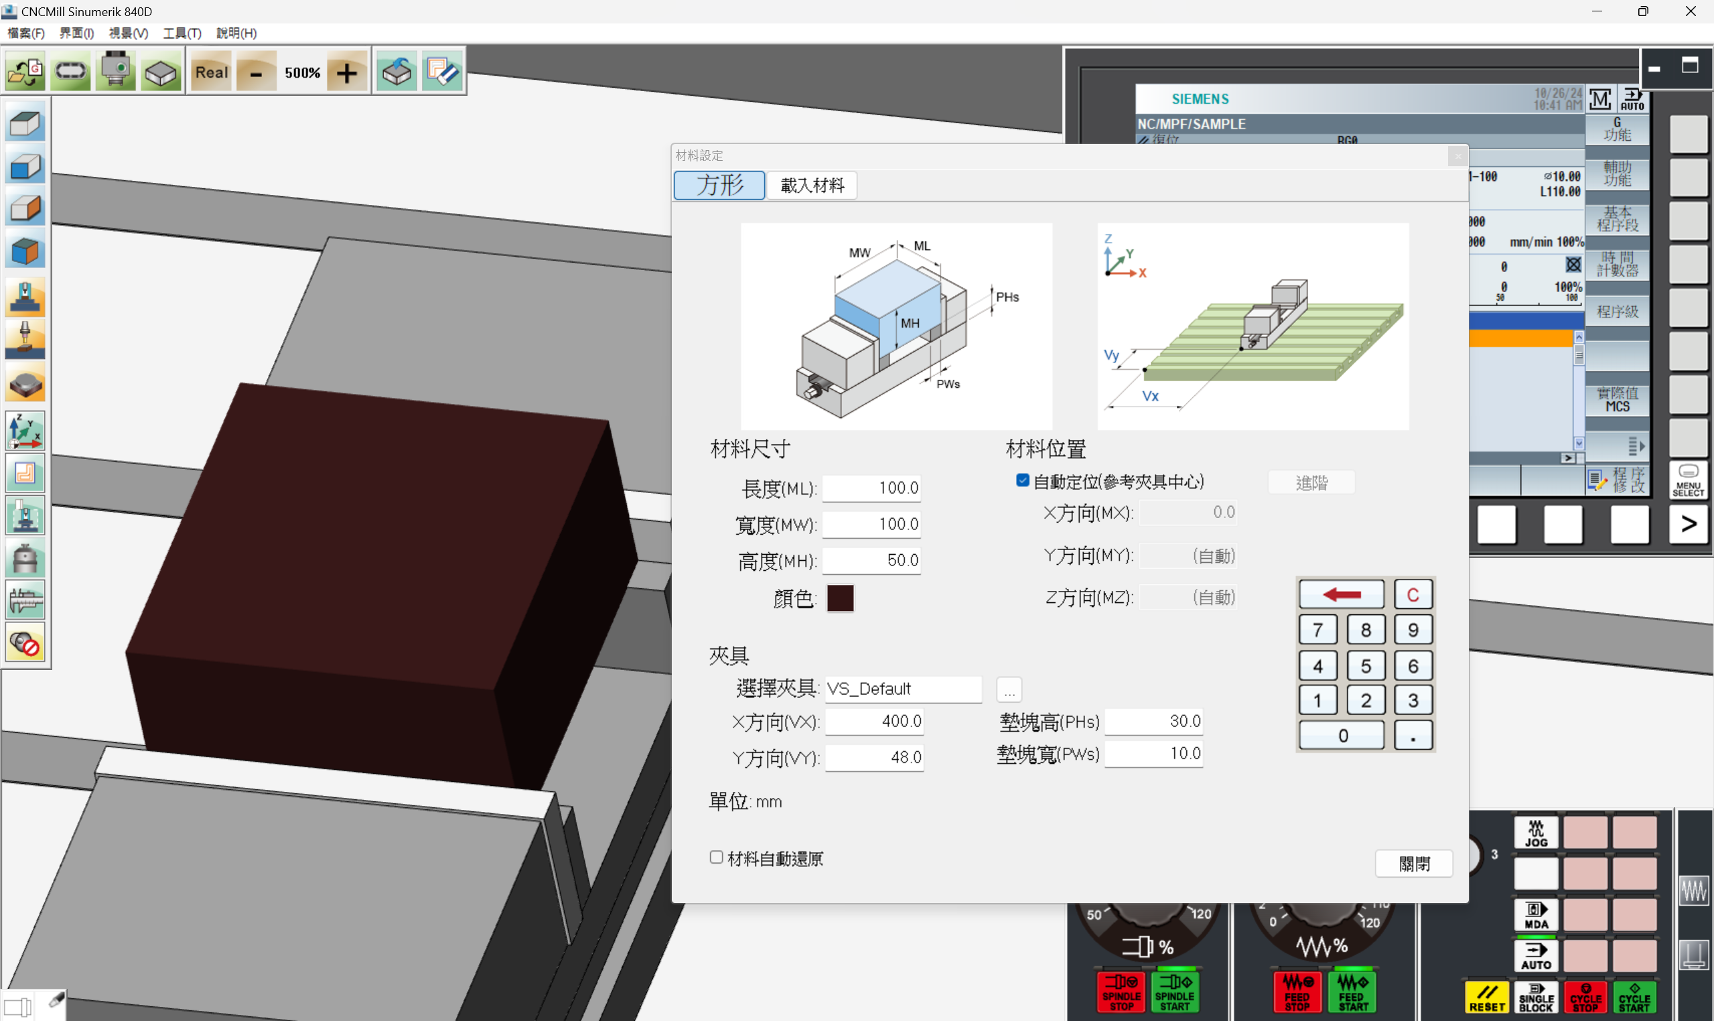Viewport: 1714px width, 1021px height.
Task: Click the disable view red-circle sidebar icon
Action: [x=25, y=642]
